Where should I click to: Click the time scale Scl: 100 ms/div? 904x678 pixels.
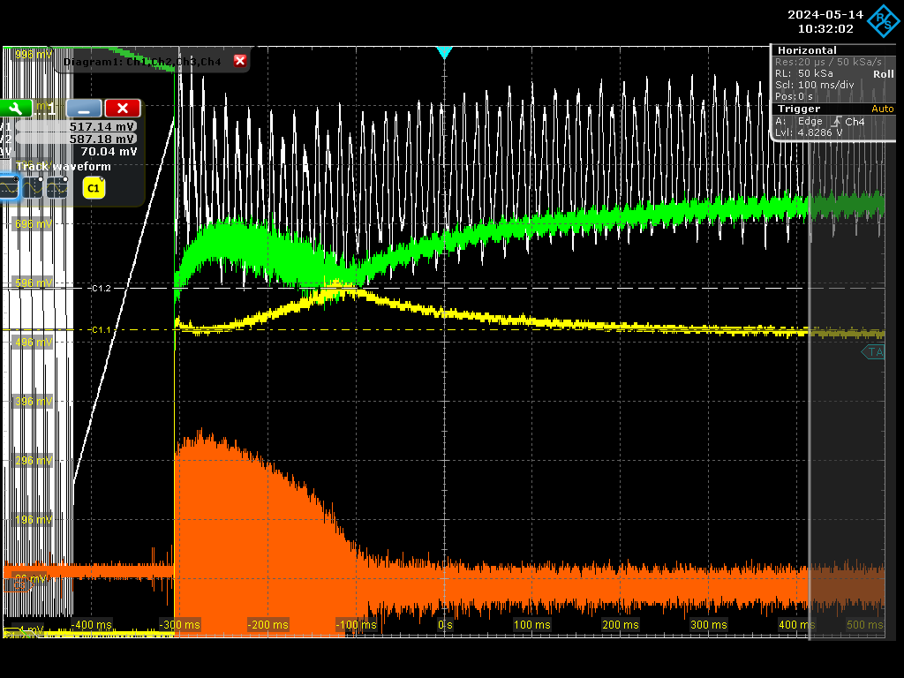[x=814, y=85]
